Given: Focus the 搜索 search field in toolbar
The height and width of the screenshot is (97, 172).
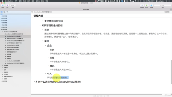Looking at the screenshot, I should click(163, 5).
